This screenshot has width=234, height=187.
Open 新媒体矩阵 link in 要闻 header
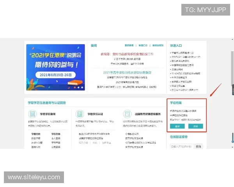pyautogui.click(x=158, y=45)
